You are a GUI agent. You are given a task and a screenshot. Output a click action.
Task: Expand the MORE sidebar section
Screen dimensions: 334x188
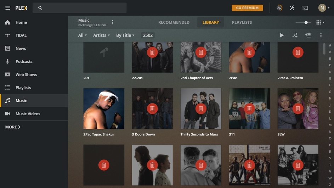[13, 127]
